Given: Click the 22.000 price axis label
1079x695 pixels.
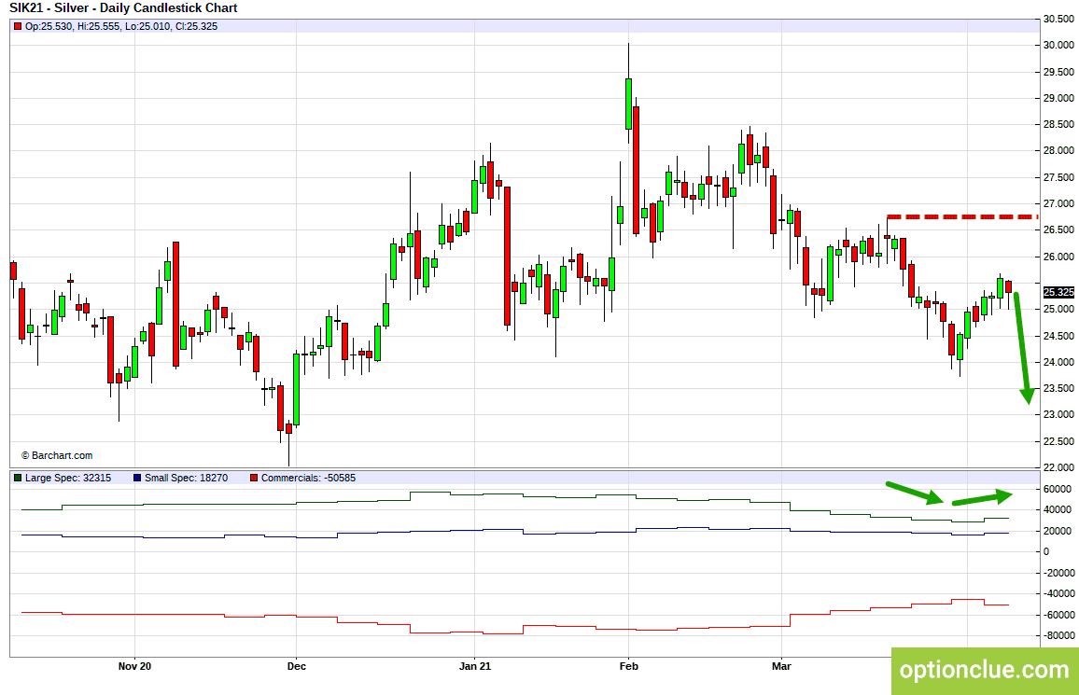Looking at the screenshot, I should coord(1058,467).
